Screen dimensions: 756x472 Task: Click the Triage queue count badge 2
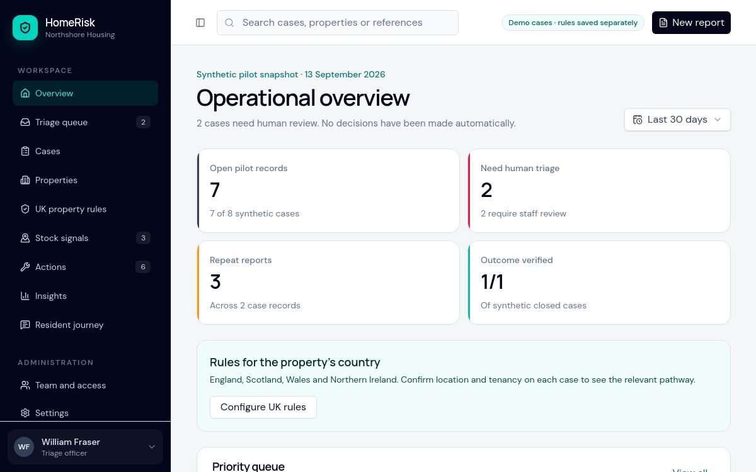(143, 122)
